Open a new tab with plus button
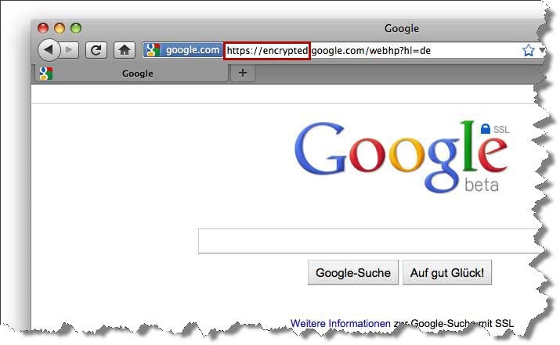This screenshot has width=560, height=345. [243, 73]
